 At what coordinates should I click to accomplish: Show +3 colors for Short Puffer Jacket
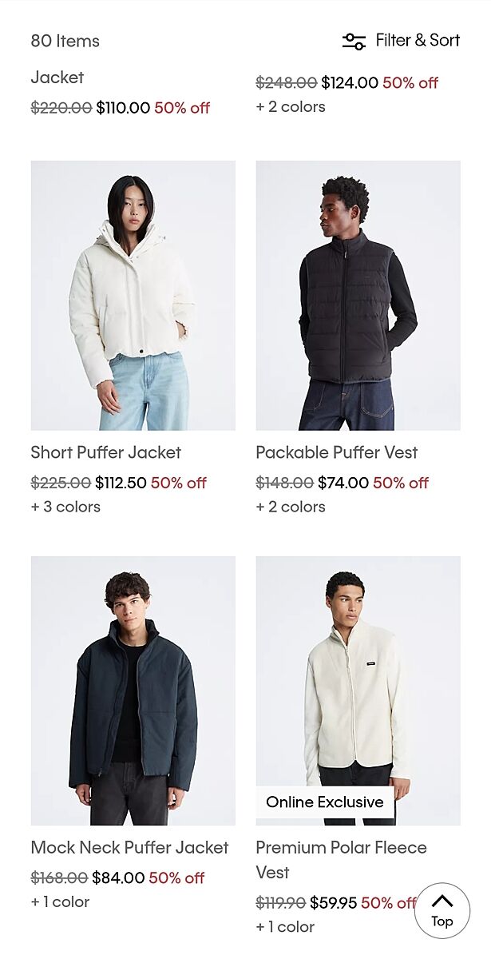click(65, 507)
